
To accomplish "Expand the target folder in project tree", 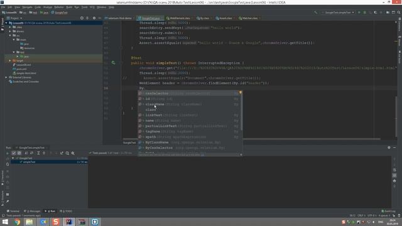I will point(10,61).
